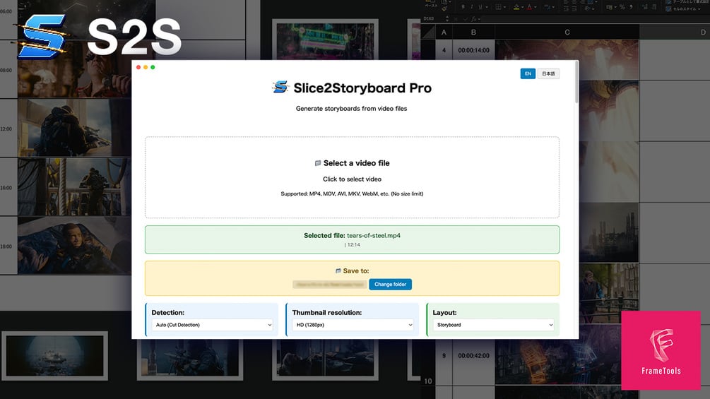Click the Borders icon in Excel toolbar
Image resolution: width=710 pixels, height=399 pixels.
498,7
